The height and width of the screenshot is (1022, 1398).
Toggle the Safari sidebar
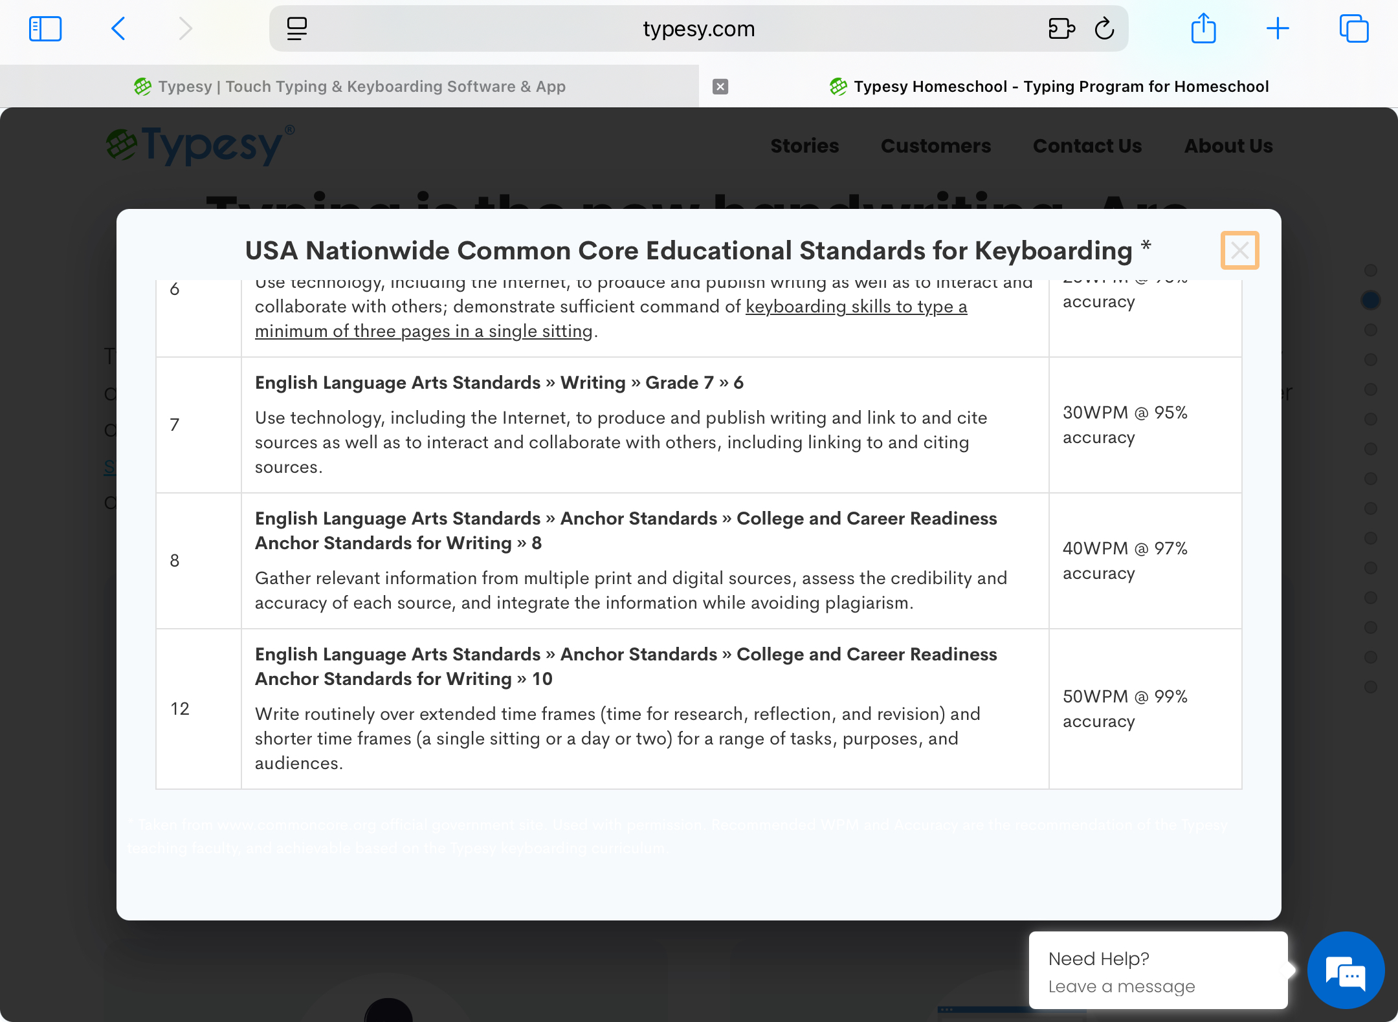(x=45, y=28)
